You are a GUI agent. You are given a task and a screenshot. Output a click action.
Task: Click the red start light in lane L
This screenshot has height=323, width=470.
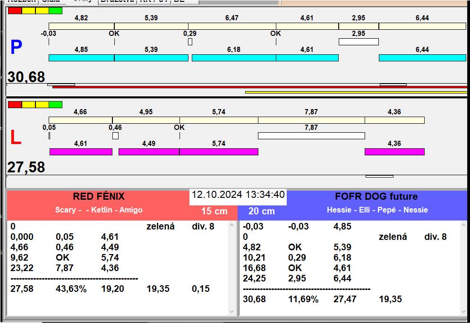(15, 104)
